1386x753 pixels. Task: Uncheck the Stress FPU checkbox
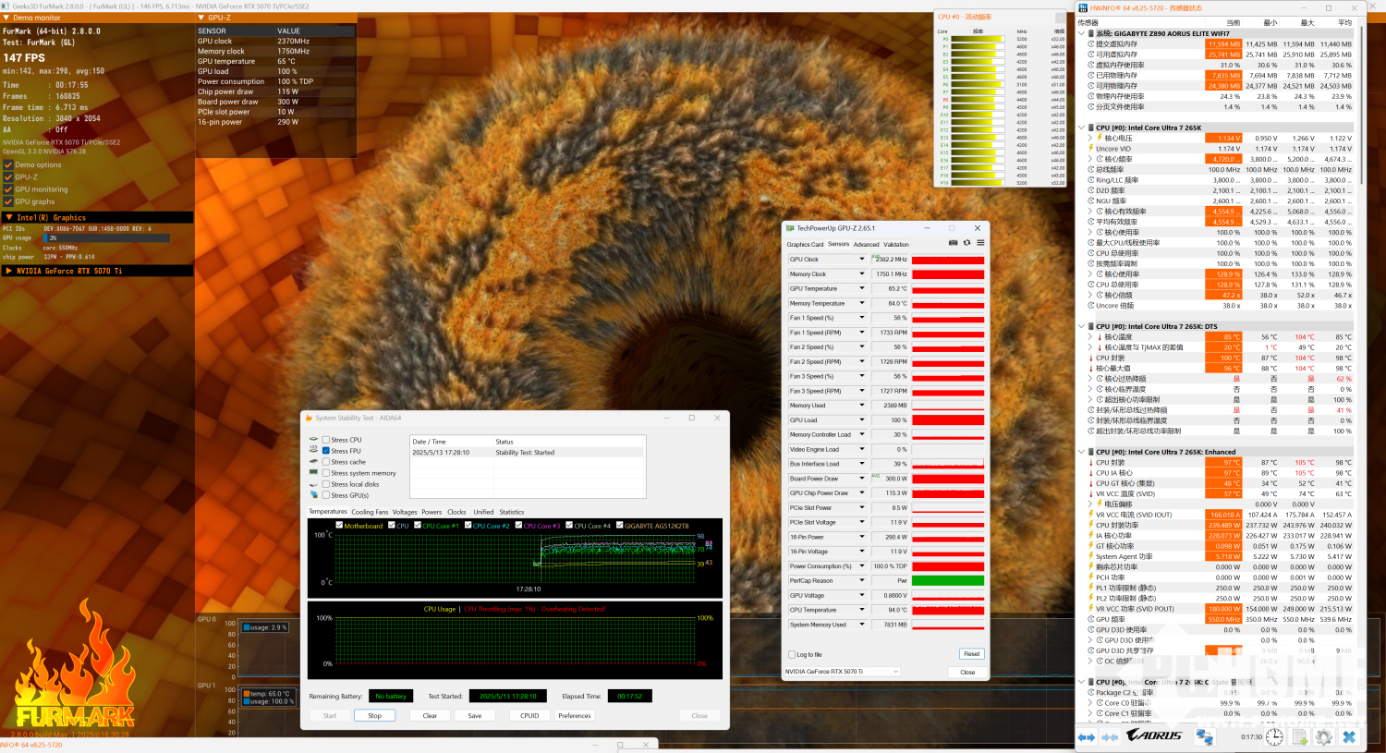pyautogui.click(x=326, y=451)
